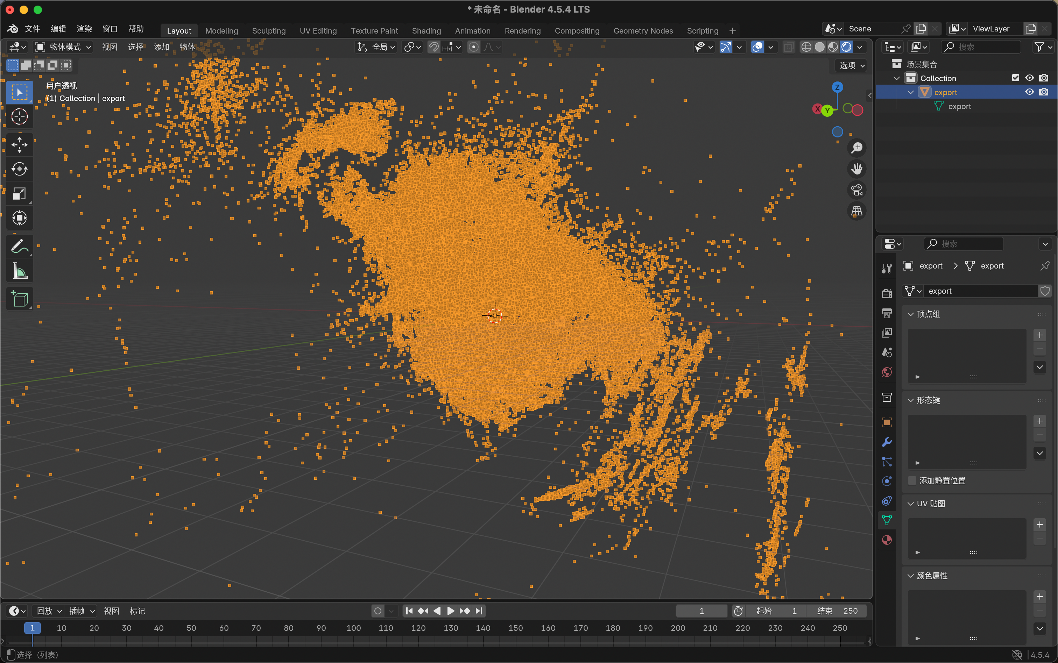Activate the Rotate tool
The width and height of the screenshot is (1058, 663).
click(19, 169)
